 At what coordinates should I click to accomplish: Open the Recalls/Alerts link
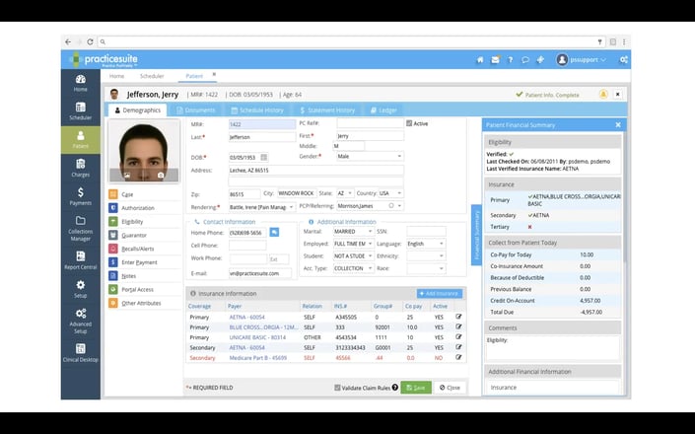pos(137,249)
